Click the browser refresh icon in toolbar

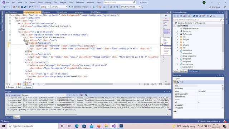pyautogui.click(x=93, y=7)
